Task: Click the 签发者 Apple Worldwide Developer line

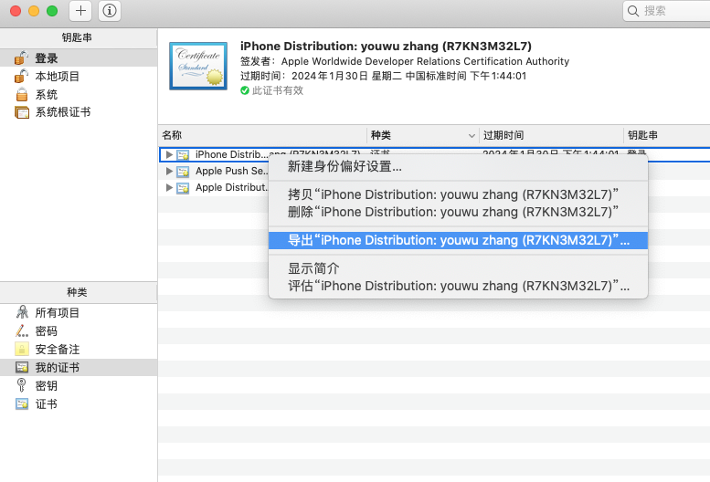Action: click(x=405, y=61)
